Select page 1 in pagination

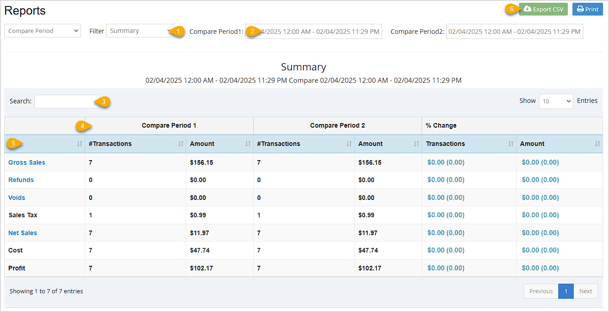click(x=566, y=291)
